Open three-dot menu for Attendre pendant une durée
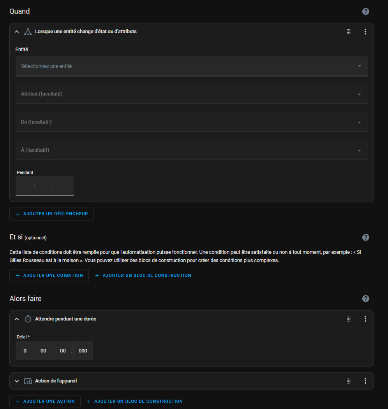Viewport: 388px width, 409px height. (365, 319)
